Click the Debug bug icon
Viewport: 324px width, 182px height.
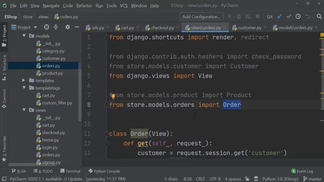click(x=239, y=17)
